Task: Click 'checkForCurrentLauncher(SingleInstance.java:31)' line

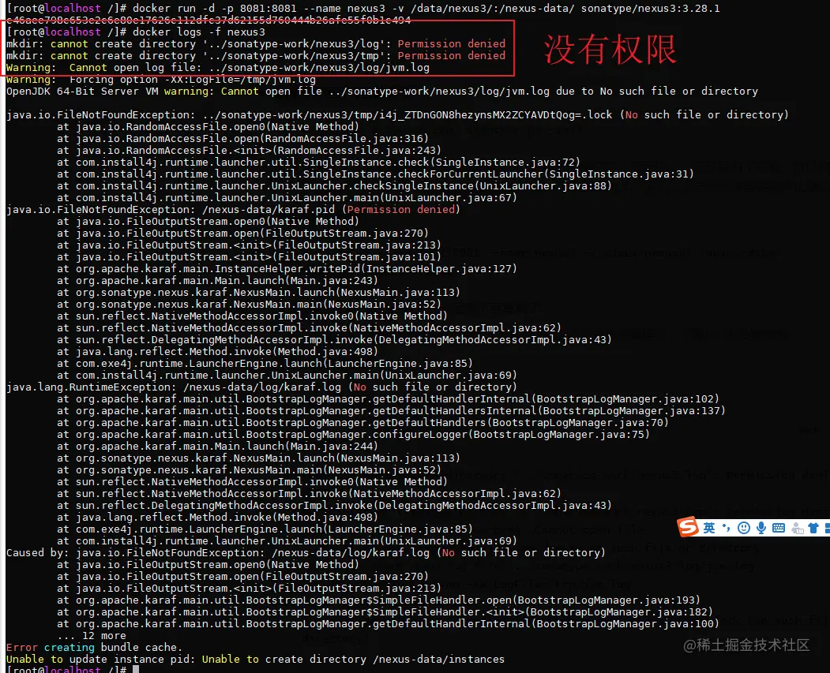Action: pyautogui.click(x=375, y=174)
